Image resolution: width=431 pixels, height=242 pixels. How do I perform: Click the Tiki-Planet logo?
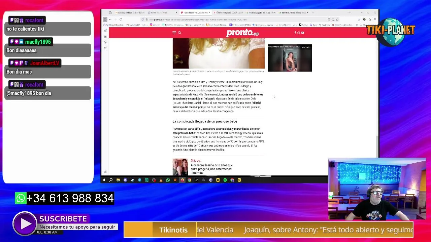pos(391,32)
